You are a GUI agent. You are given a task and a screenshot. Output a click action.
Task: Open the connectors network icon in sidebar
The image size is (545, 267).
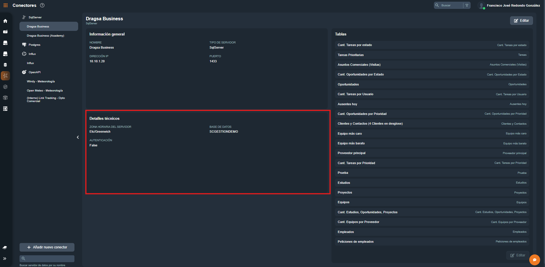click(x=5, y=76)
